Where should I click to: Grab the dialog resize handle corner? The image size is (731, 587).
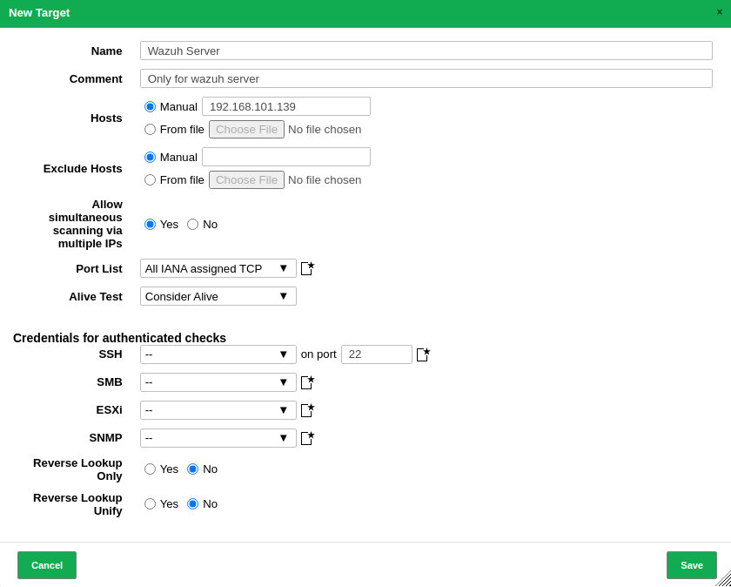pos(723,579)
